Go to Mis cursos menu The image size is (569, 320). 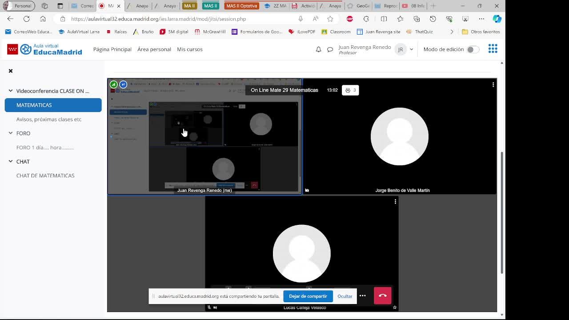tap(189, 49)
